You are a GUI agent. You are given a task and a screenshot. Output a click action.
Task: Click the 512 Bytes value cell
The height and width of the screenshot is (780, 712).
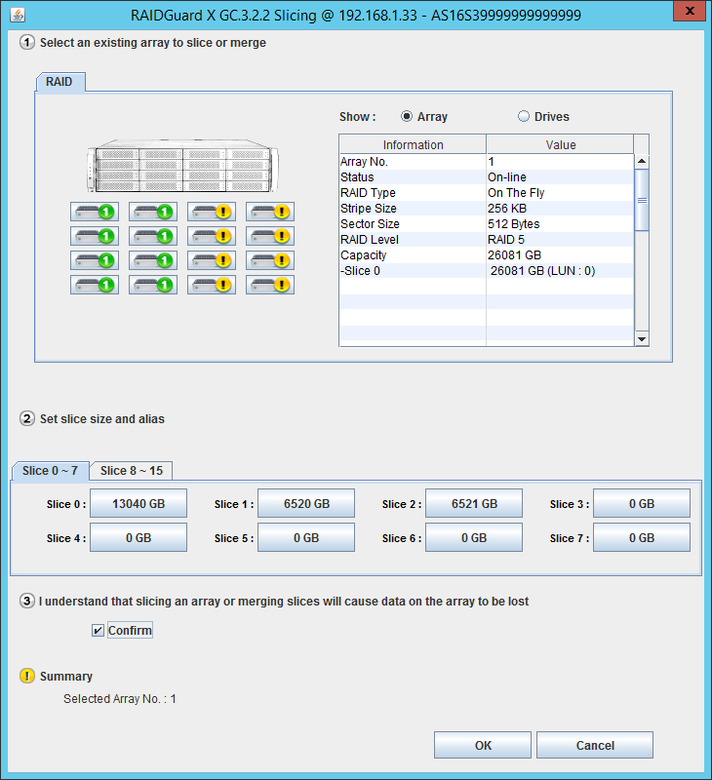pos(560,224)
